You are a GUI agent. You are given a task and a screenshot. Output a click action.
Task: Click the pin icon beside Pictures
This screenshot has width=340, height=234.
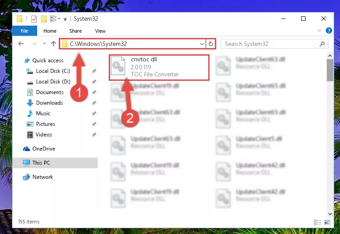pos(94,124)
